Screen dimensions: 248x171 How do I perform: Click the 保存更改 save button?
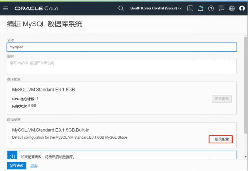tap(16, 166)
